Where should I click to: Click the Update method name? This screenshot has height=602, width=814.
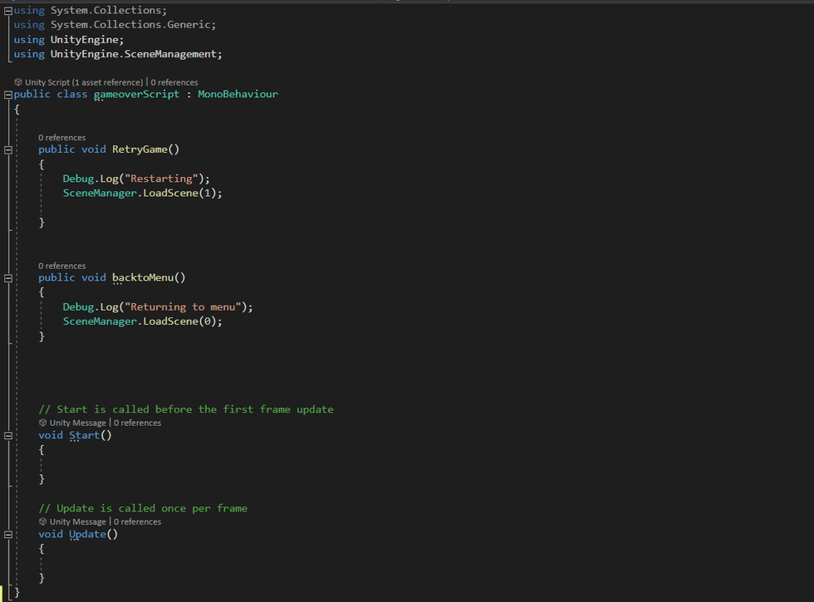87,534
